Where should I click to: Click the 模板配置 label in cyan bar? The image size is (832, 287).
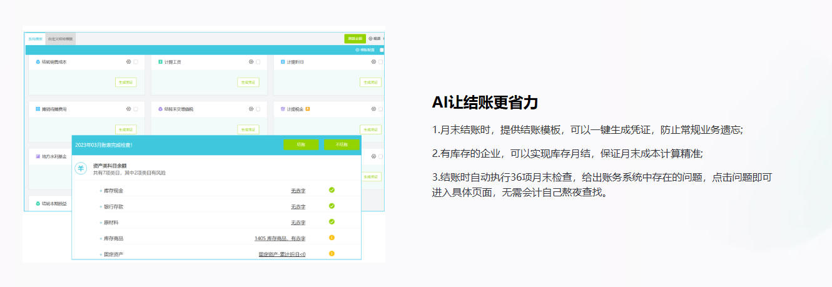pos(367,49)
